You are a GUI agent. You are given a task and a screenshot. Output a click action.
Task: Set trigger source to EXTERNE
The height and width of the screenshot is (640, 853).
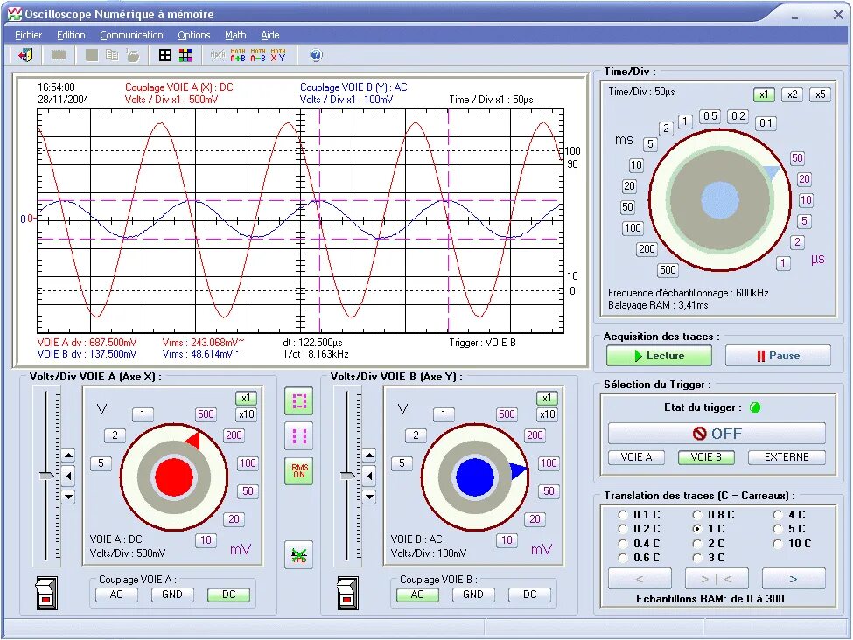(787, 457)
